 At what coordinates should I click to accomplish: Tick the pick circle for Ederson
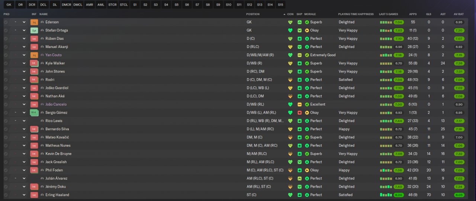pyautogui.click(x=6, y=22)
